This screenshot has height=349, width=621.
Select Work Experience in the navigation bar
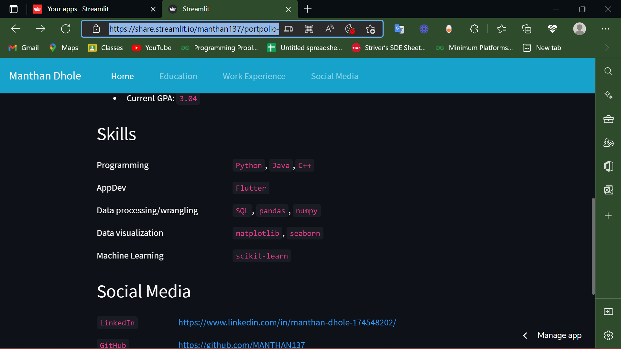254,76
